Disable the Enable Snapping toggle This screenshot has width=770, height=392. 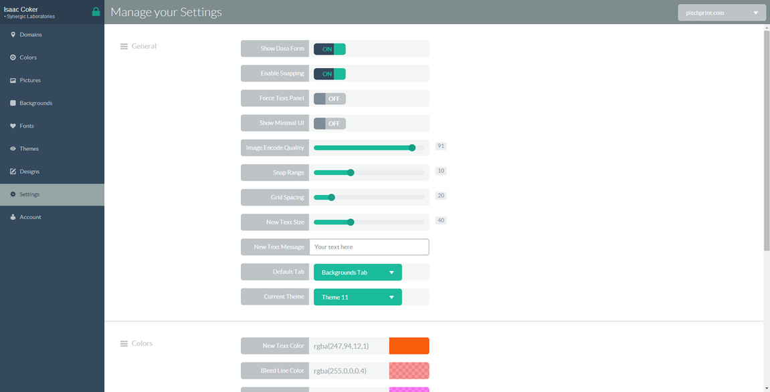(329, 73)
